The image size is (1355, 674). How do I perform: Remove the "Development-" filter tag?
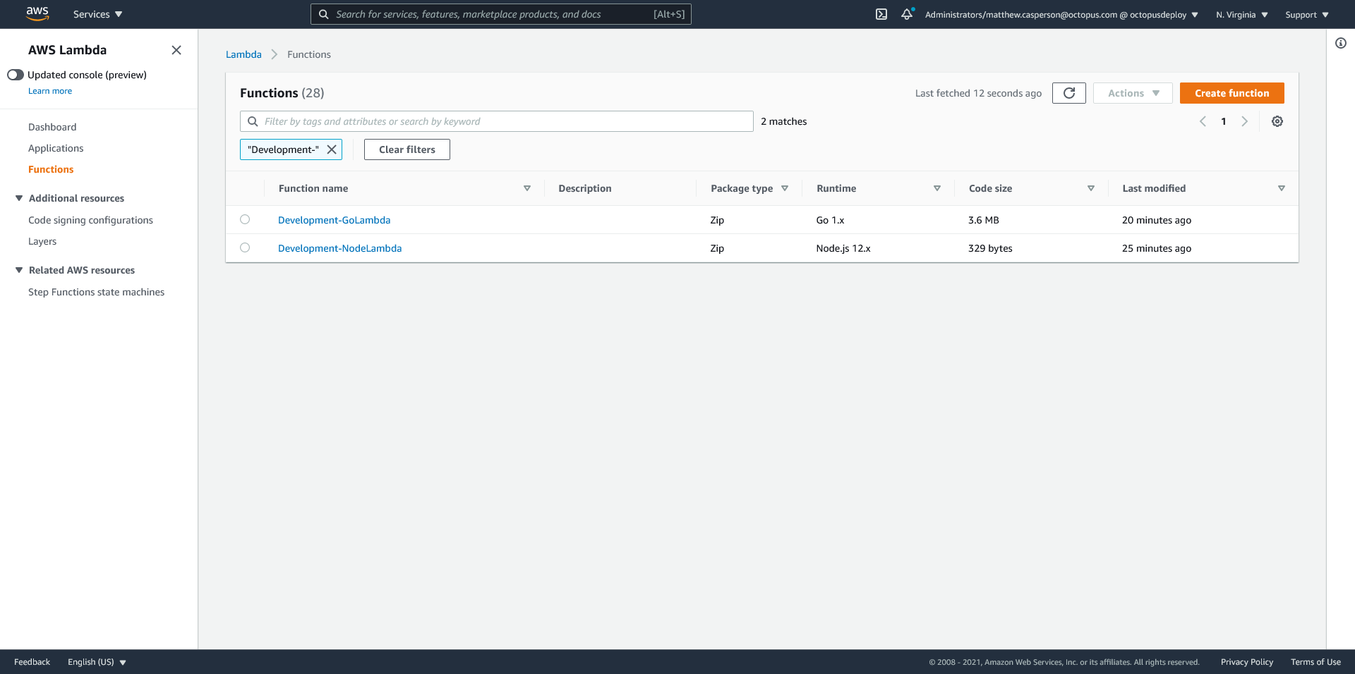coord(332,149)
